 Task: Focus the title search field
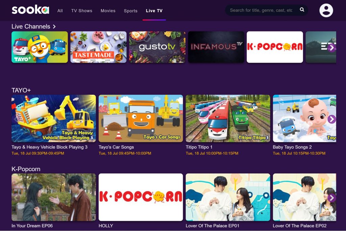pos(261,10)
